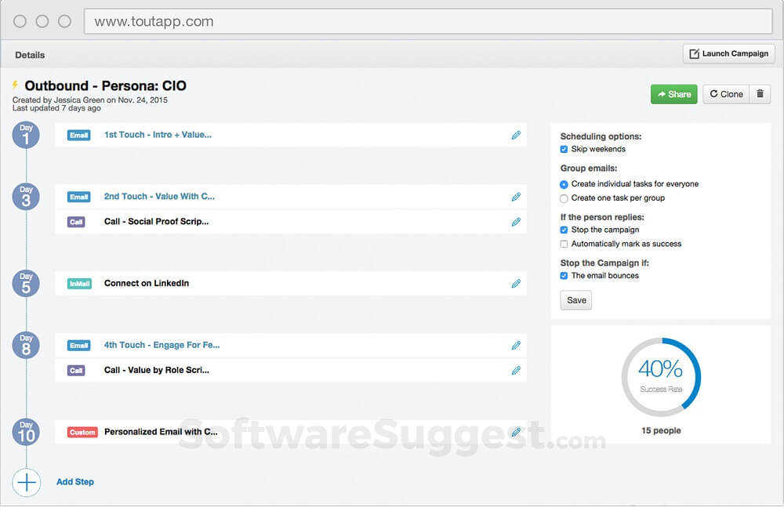This screenshot has width=784, height=511.
Task: Enable Skip weekends scheduling option
Action: [x=564, y=148]
